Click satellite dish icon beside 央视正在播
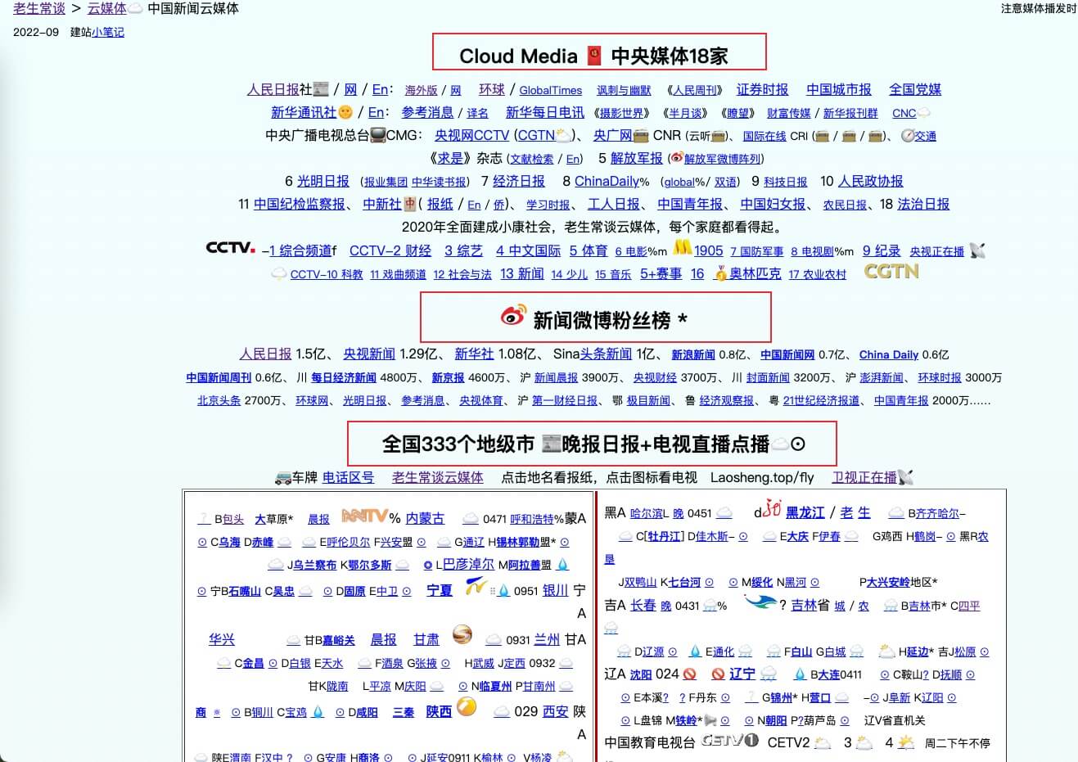This screenshot has width=1078, height=762. point(977,250)
